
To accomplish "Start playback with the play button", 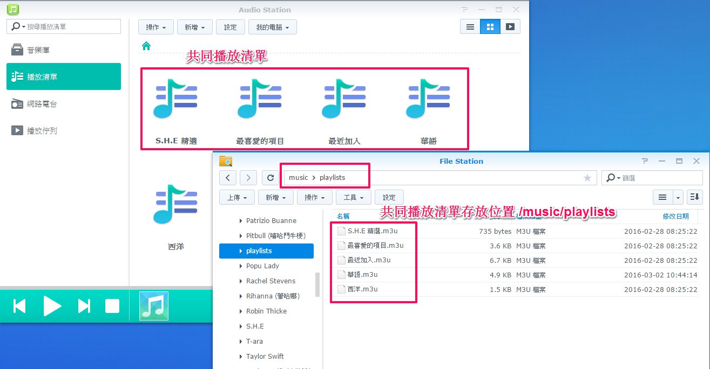I will click(52, 306).
